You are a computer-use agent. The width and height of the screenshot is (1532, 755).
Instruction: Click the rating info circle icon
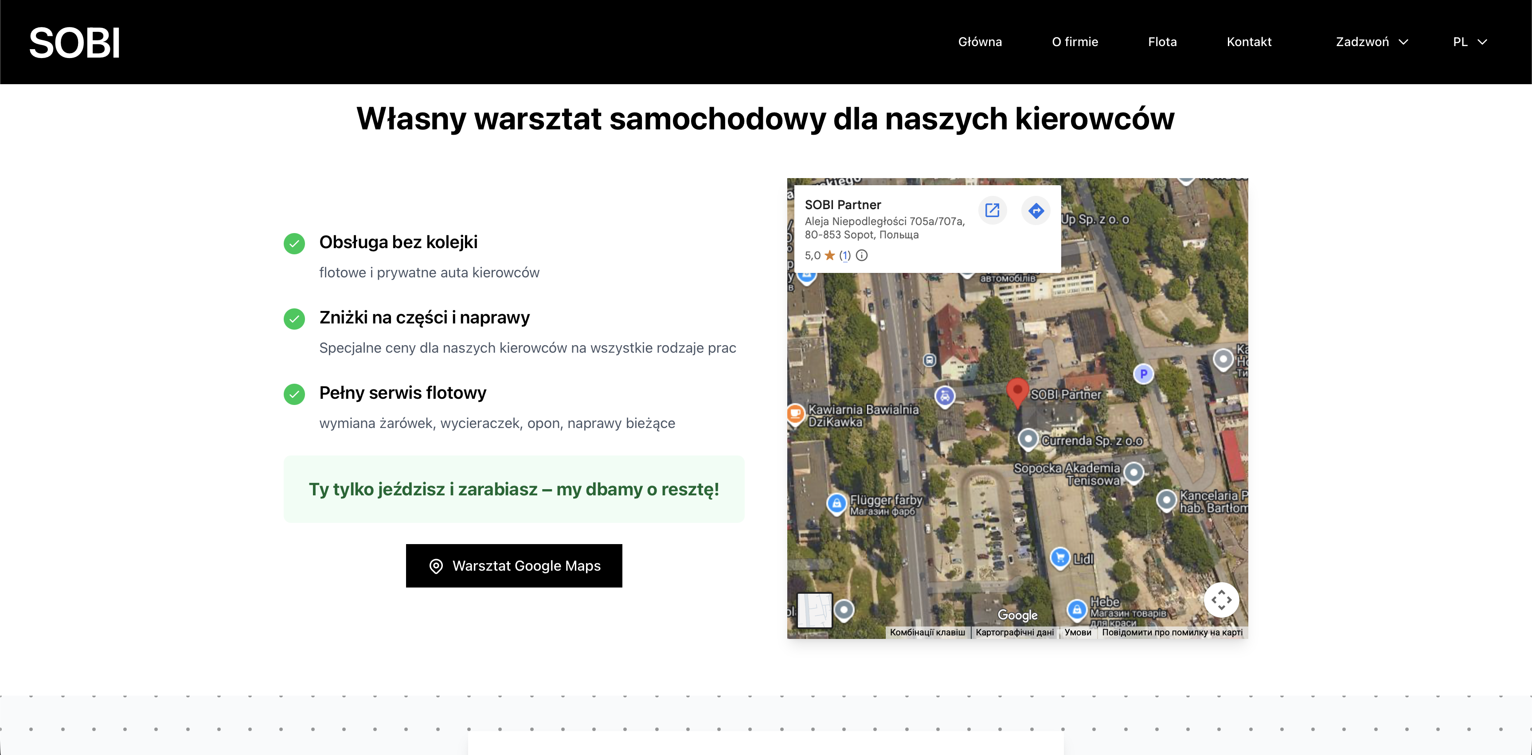(x=862, y=256)
